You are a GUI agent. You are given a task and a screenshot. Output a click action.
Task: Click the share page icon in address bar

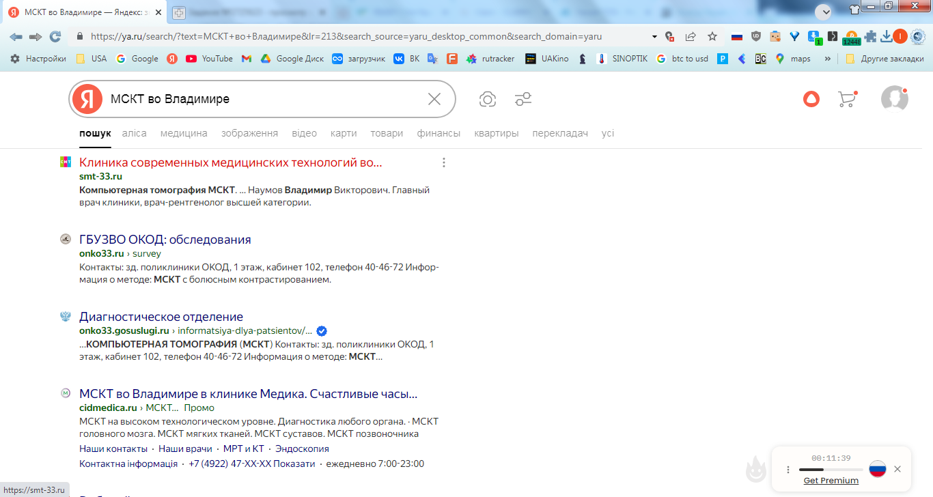tap(691, 37)
